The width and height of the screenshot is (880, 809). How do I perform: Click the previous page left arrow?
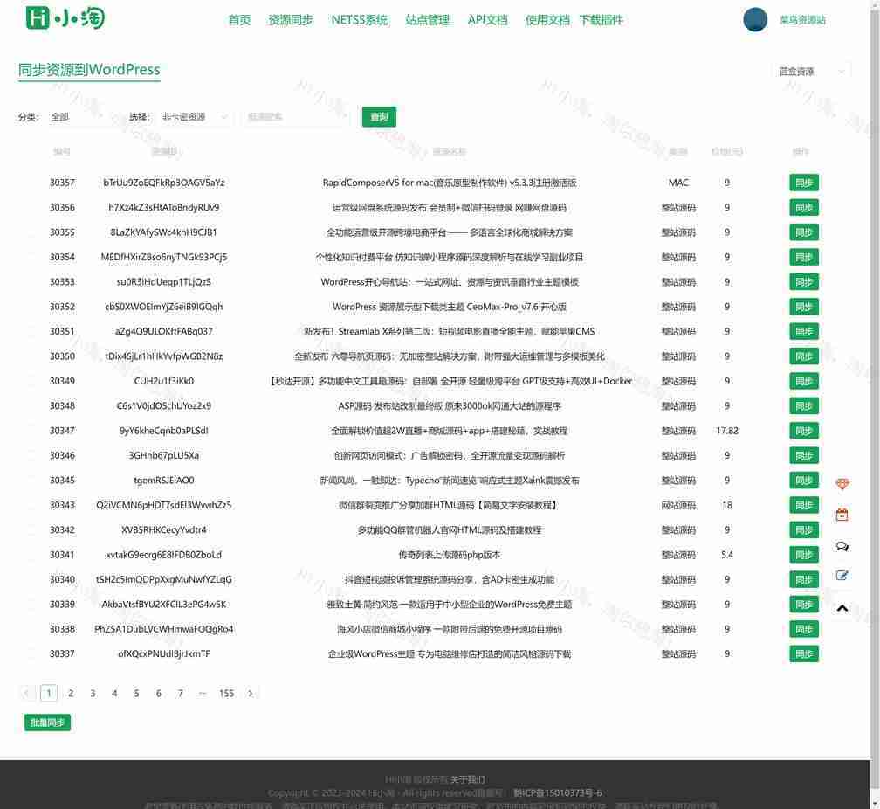coord(27,694)
